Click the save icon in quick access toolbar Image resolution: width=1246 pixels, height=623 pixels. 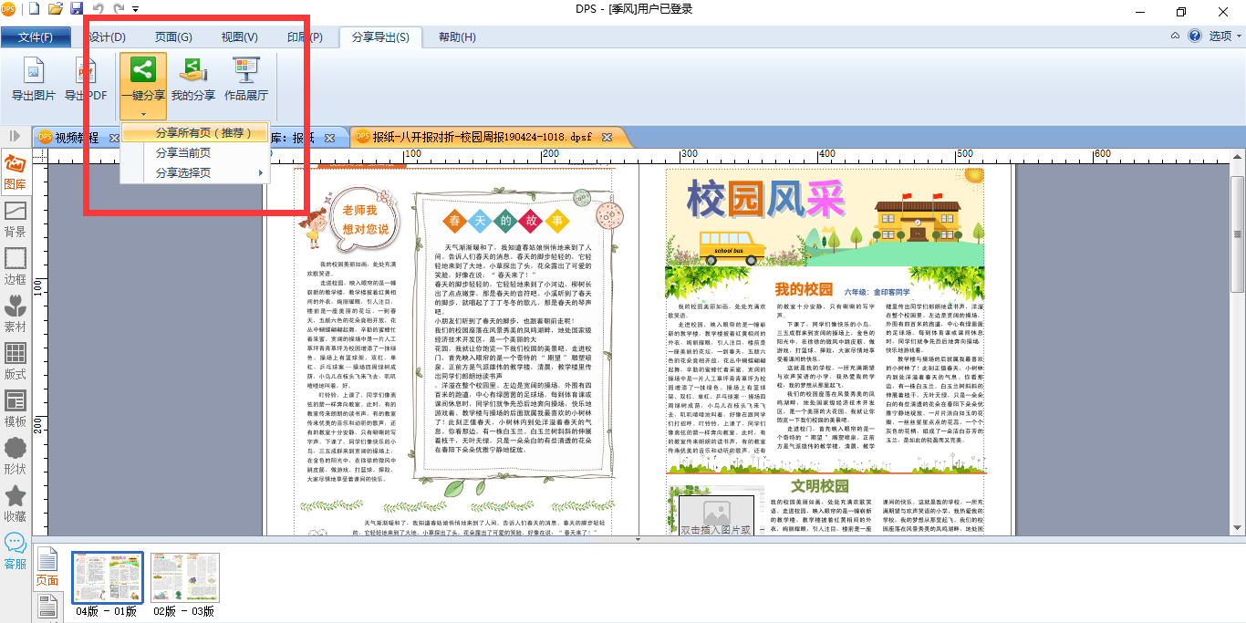pos(77,9)
